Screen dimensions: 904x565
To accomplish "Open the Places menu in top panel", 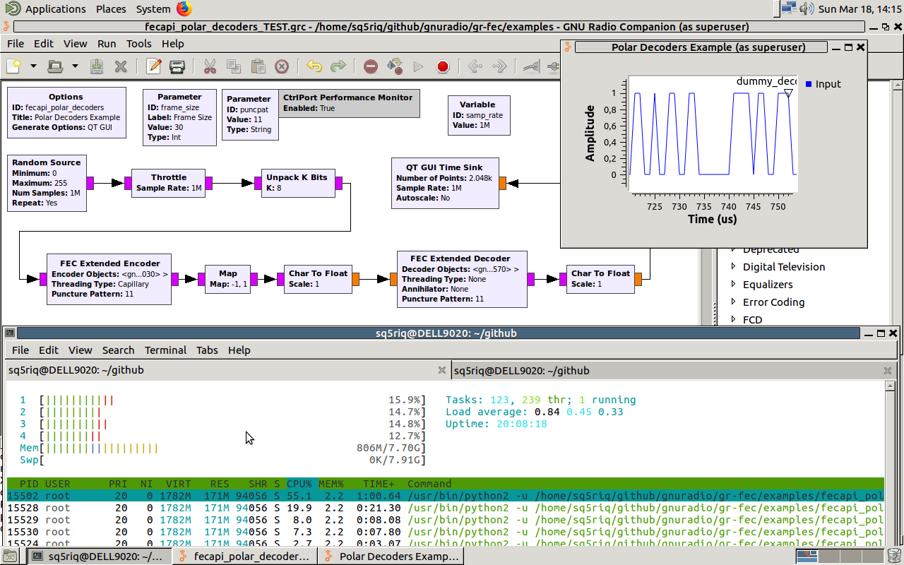I will coord(111,9).
